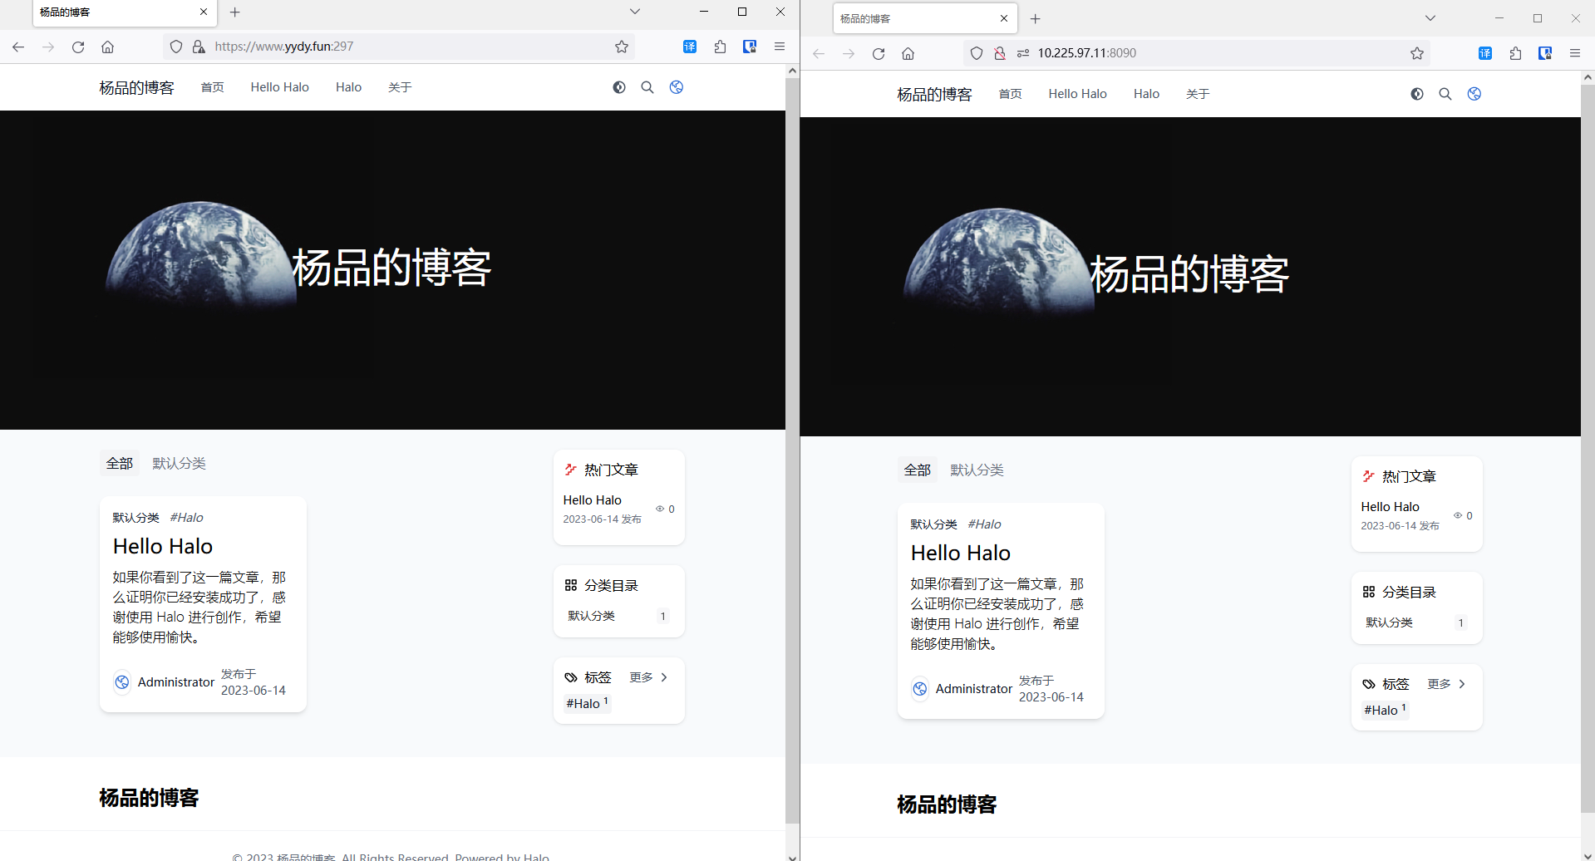Select 关于 menu in right blog
Screen dimensions: 1595x861
point(1198,94)
